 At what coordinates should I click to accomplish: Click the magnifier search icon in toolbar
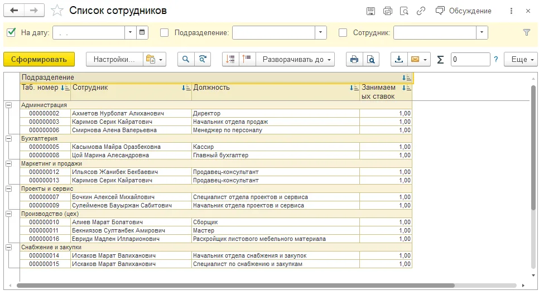pos(186,60)
